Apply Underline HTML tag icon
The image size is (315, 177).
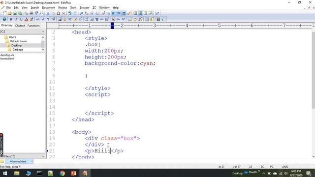pos(21,19)
